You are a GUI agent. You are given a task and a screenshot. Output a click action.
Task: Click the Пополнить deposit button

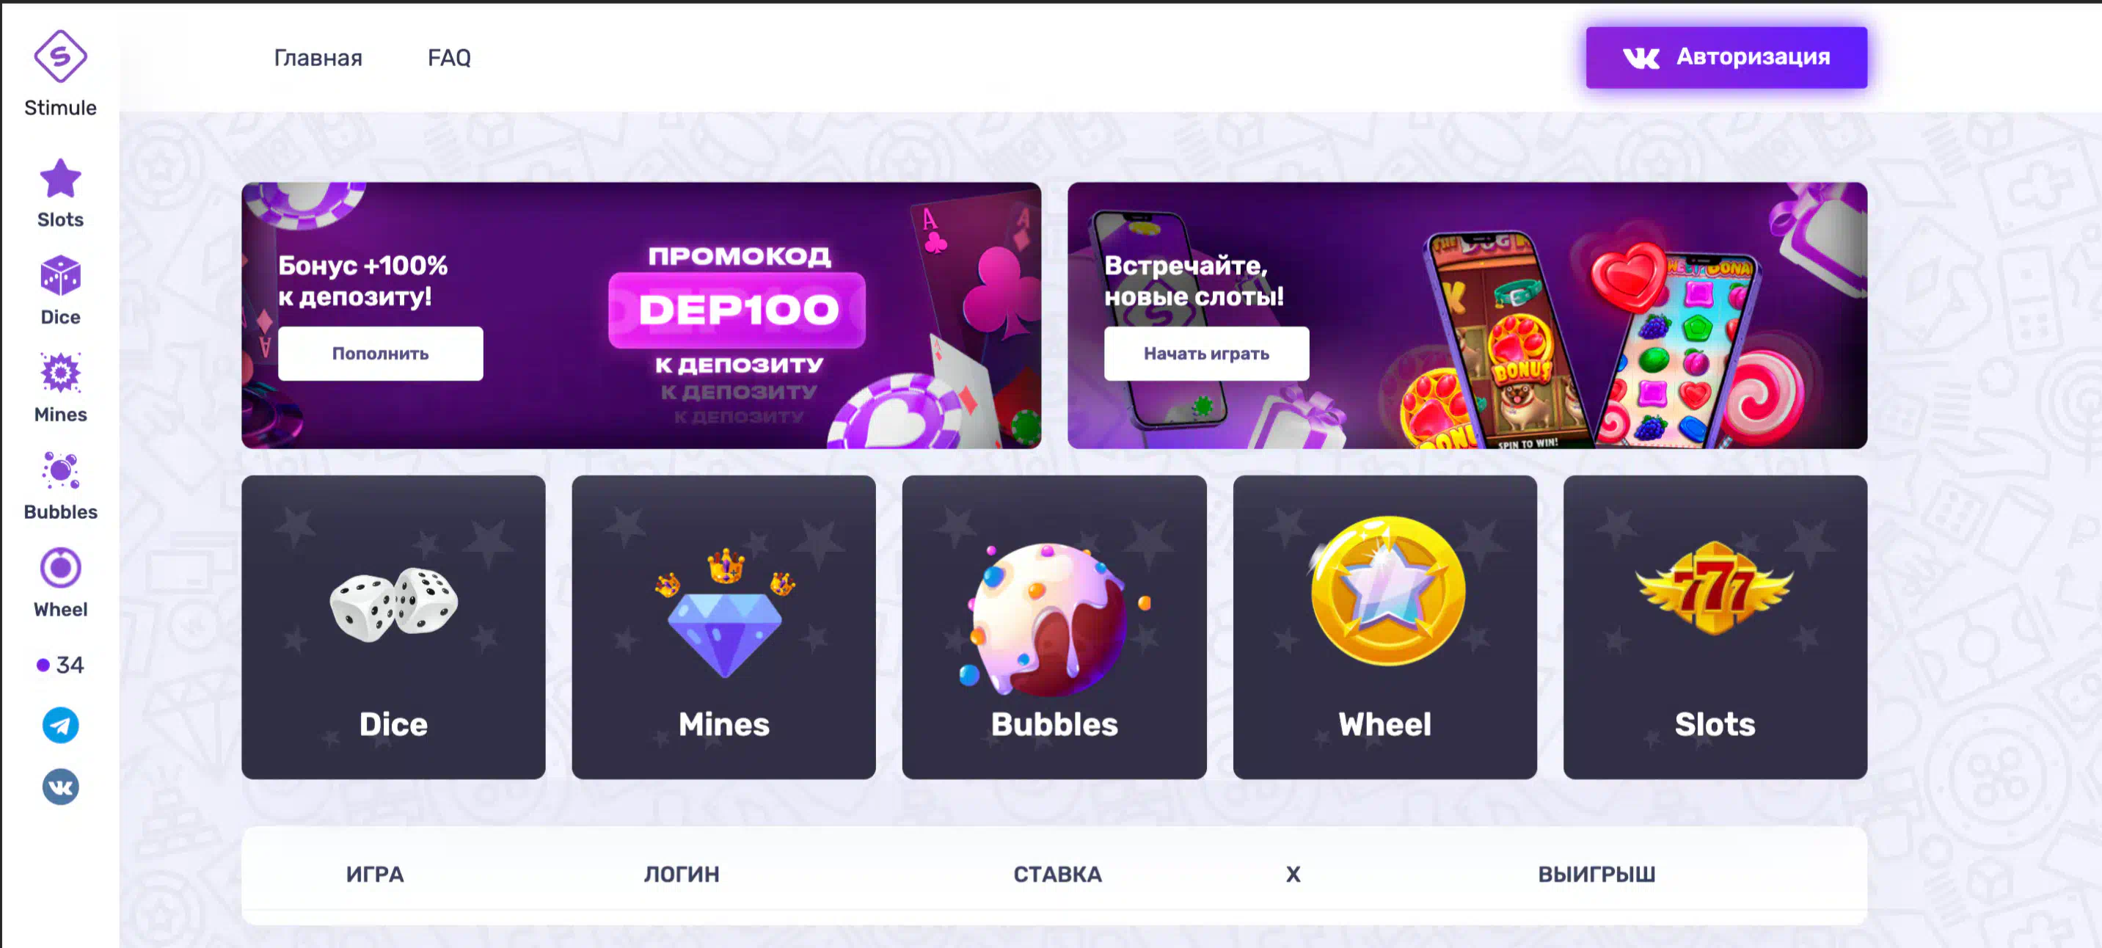pyautogui.click(x=380, y=353)
